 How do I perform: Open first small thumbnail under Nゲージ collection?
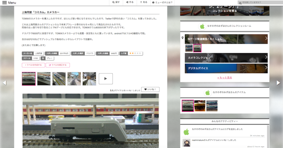click(189, 48)
